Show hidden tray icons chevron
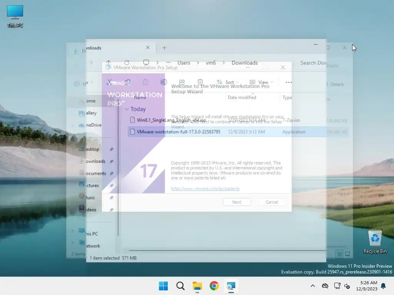394x295 pixels. (312, 286)
